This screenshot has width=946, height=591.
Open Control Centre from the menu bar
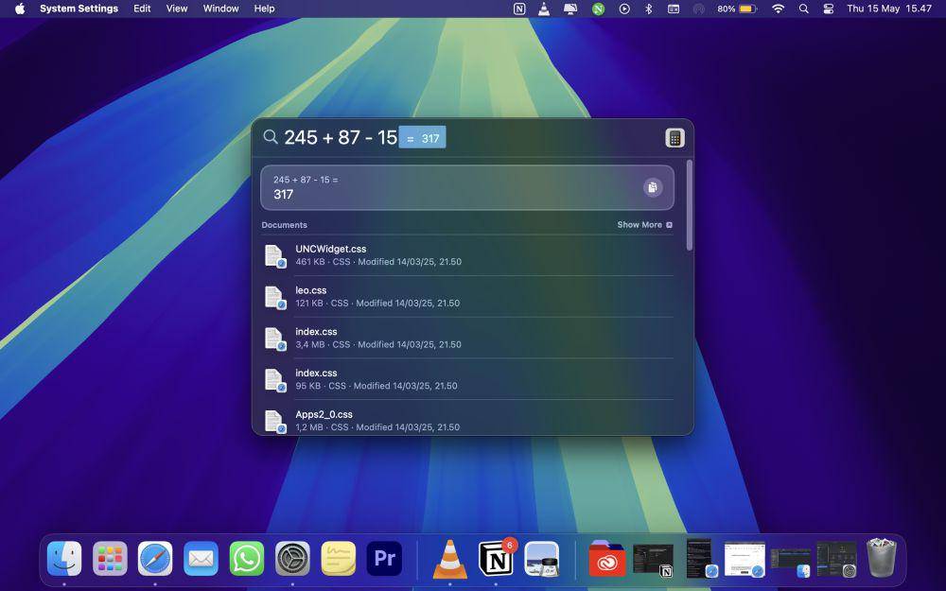pyautogui.click(x=829, y=9)
